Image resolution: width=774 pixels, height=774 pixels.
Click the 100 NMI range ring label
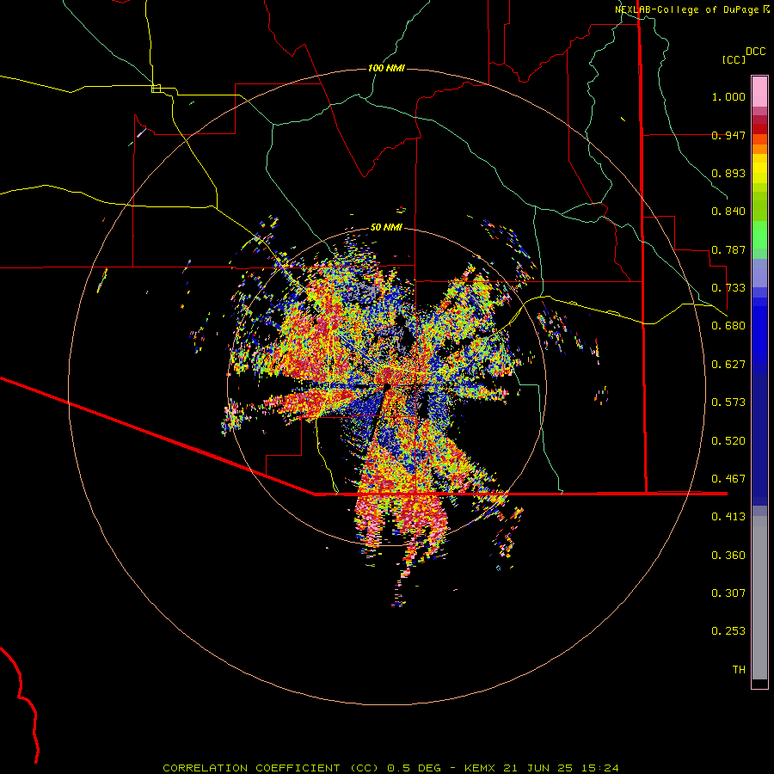point(386,68)
